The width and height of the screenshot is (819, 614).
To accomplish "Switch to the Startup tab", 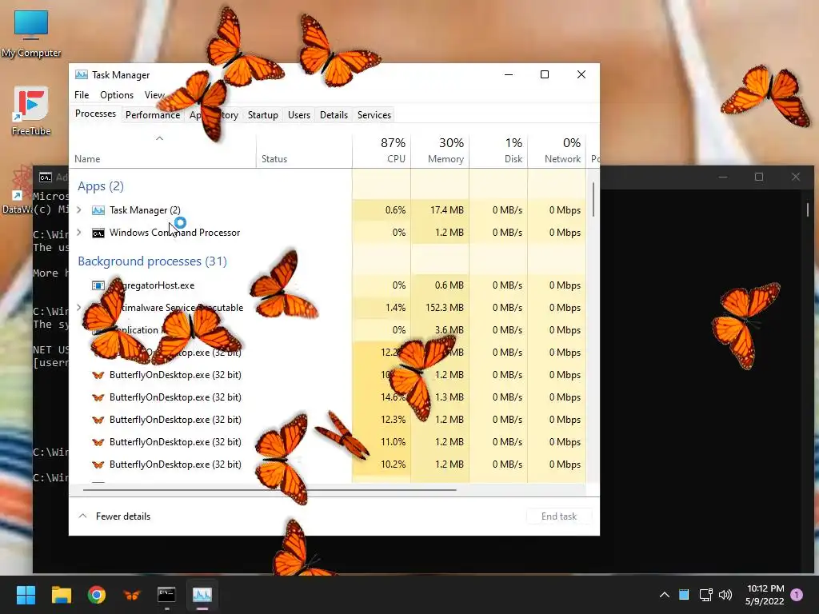I will click(x=262, y=115).
